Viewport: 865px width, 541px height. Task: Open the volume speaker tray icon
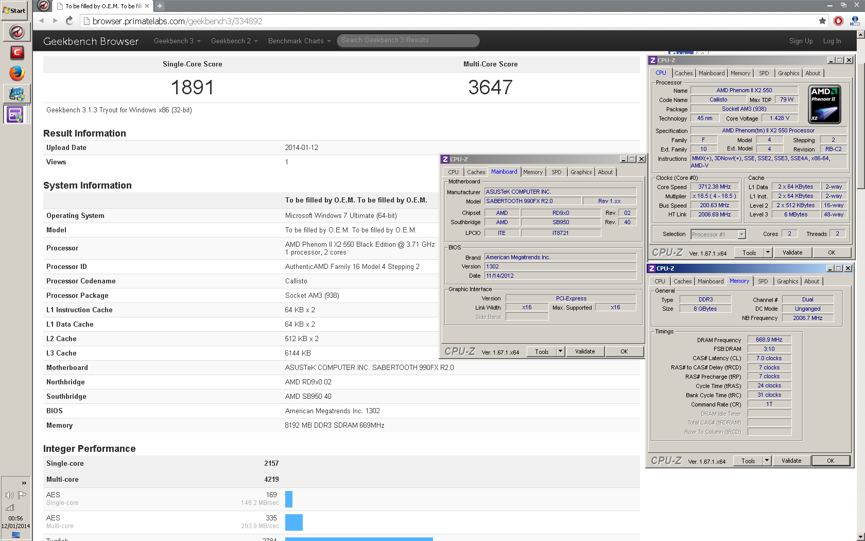pyautogui.click(x=10, y=495)
